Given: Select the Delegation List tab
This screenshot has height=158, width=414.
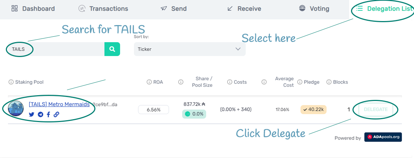Looking at the screenshot, I should (x=384, y=9).
